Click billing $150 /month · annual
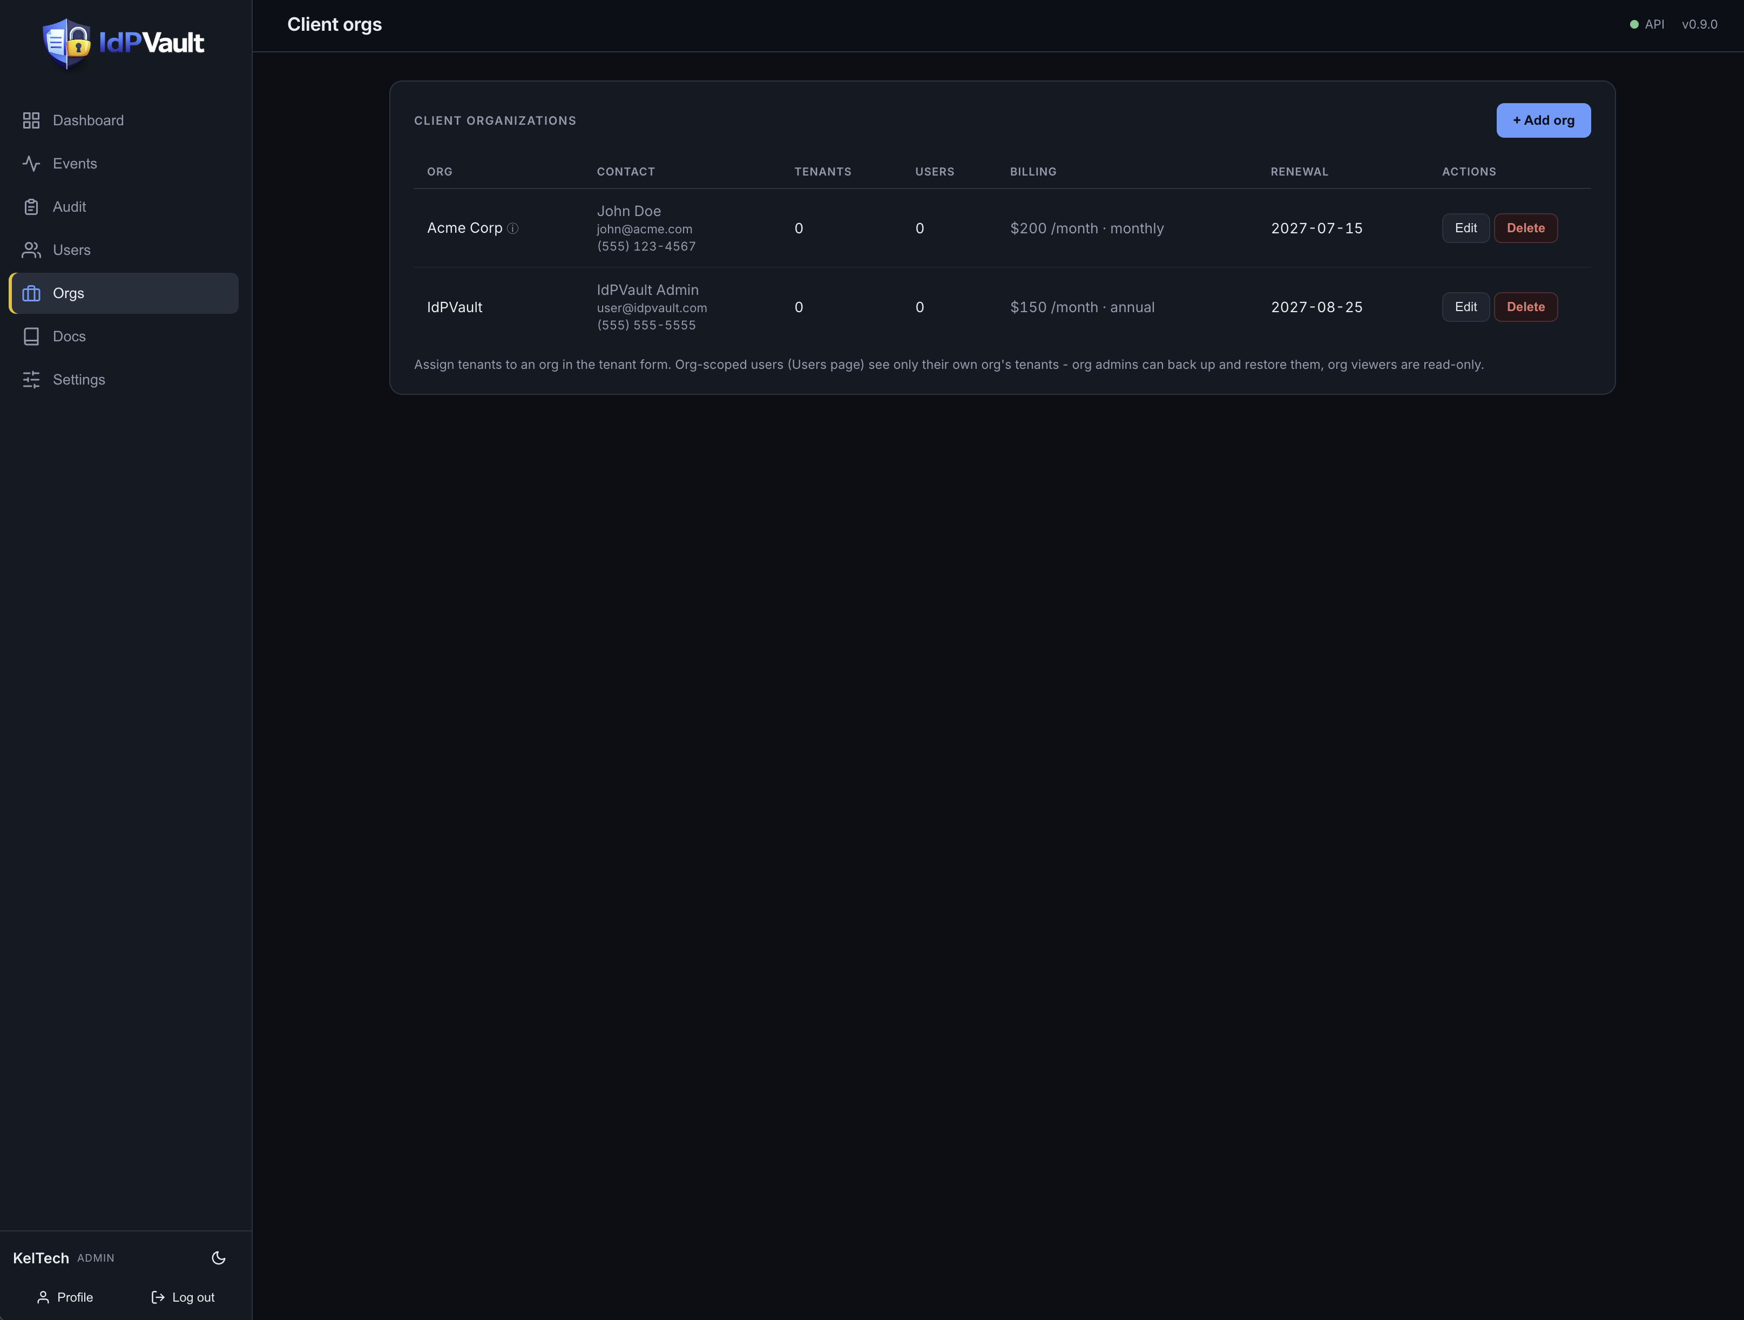 [x=1081, y=307]
